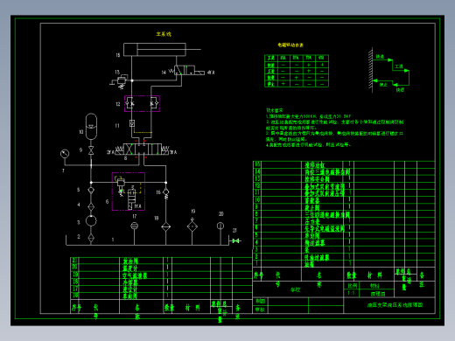Select the accumulator symbol numbered 10
The width and height of the screenshot is (455, 341).
tap(91, 127)
